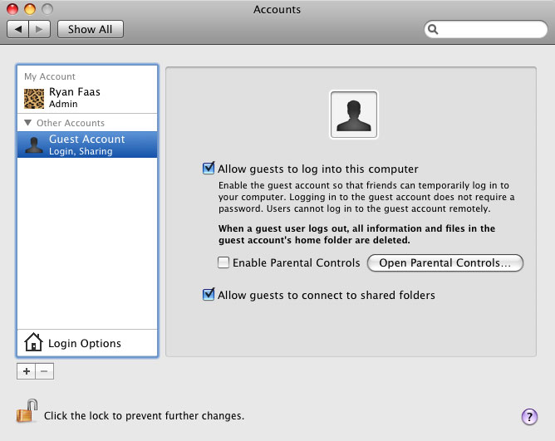Screen dimensions: 555x441
Task: Click Ryan Faas leopard avatar icon
Action: (x=34, y=98)
